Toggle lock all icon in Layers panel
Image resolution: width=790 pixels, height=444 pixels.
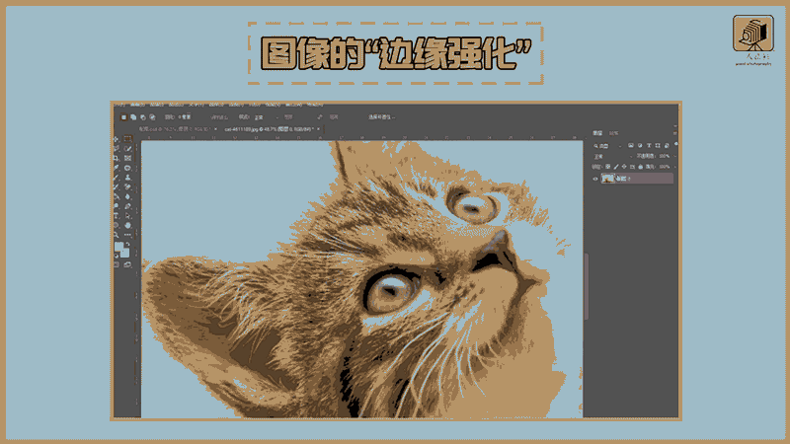(639, 166)
